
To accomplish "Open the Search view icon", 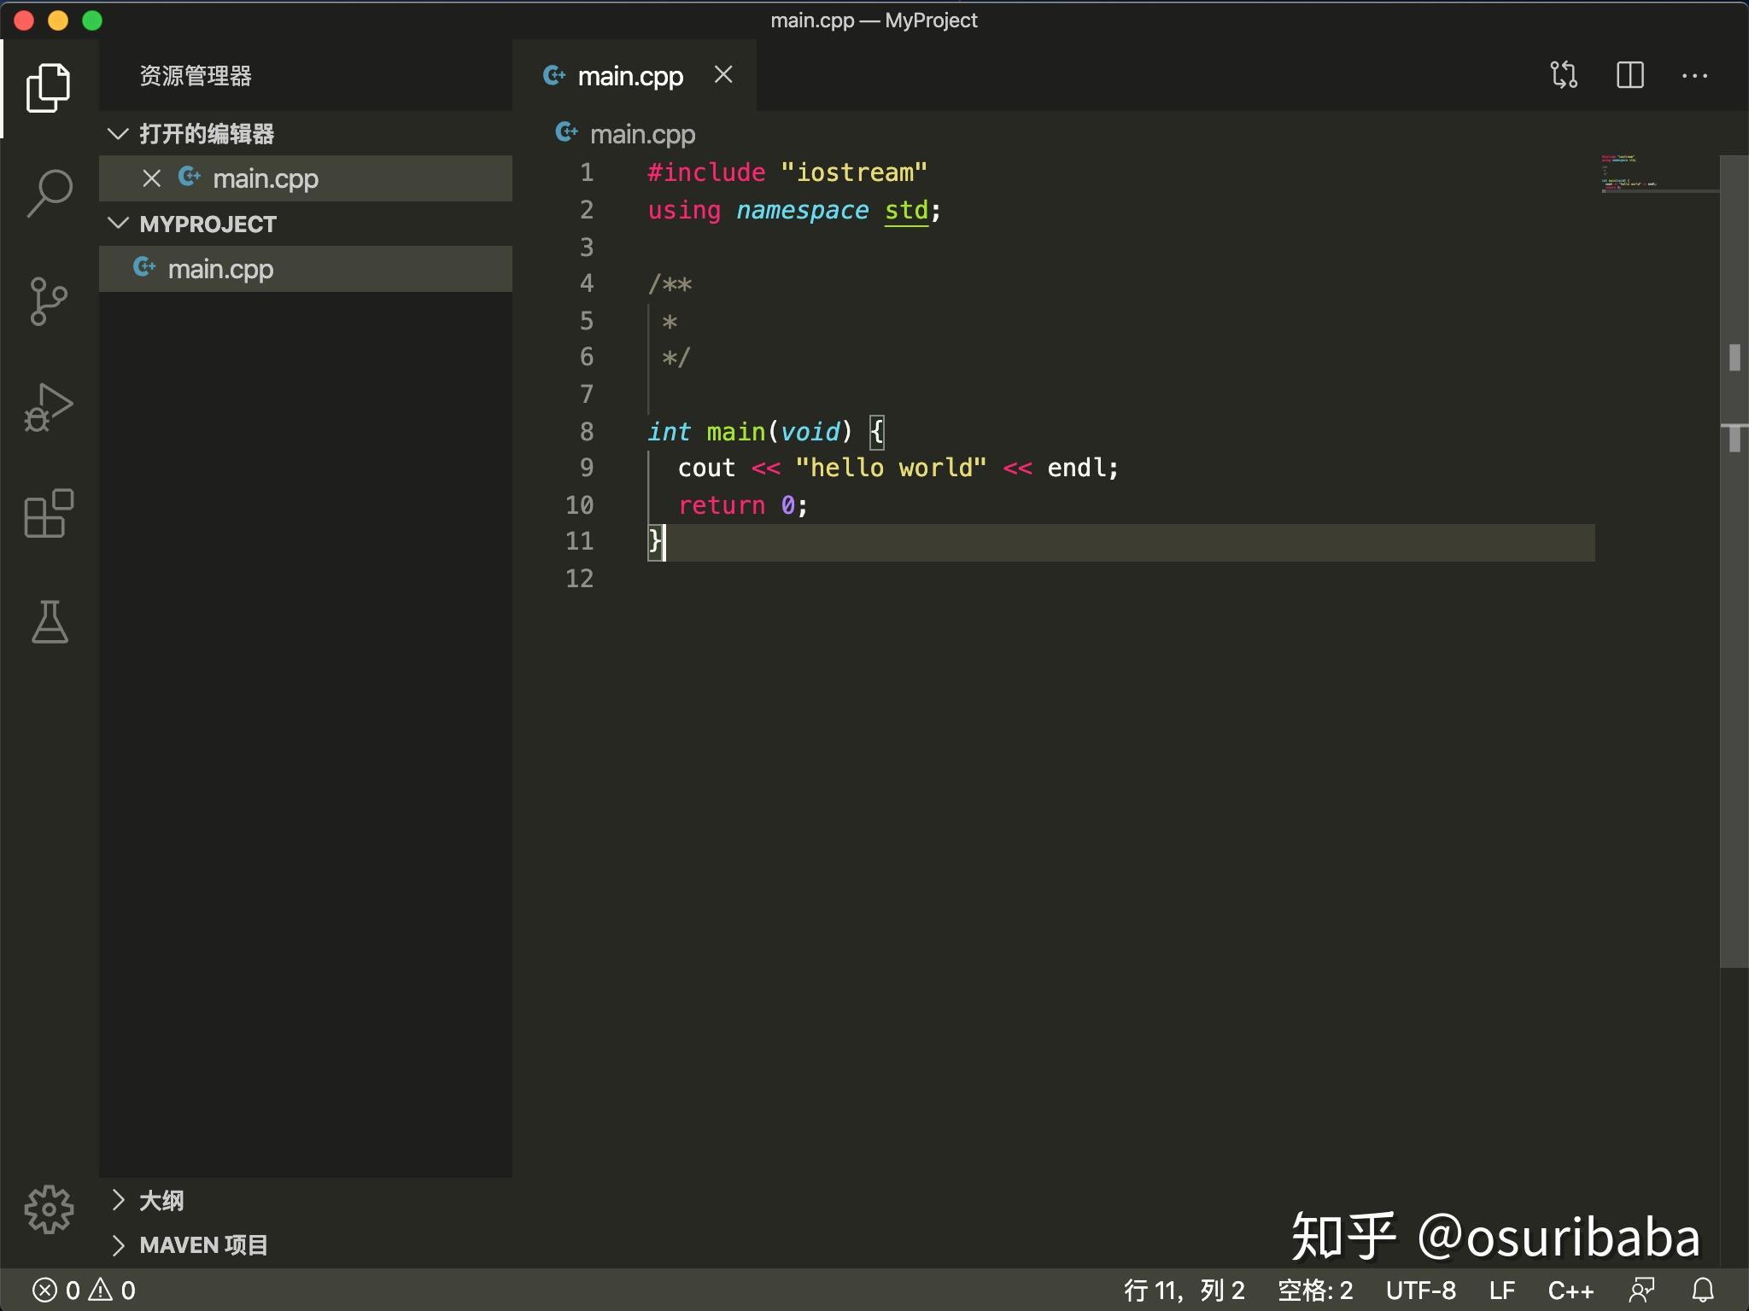I will (x=49, y=193).
